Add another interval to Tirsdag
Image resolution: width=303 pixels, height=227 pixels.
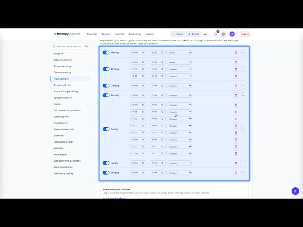click(x=243, y=69)
